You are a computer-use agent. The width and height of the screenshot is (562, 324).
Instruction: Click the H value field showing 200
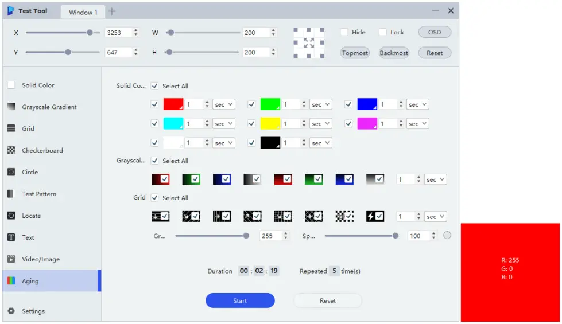(x=256, y=53)
